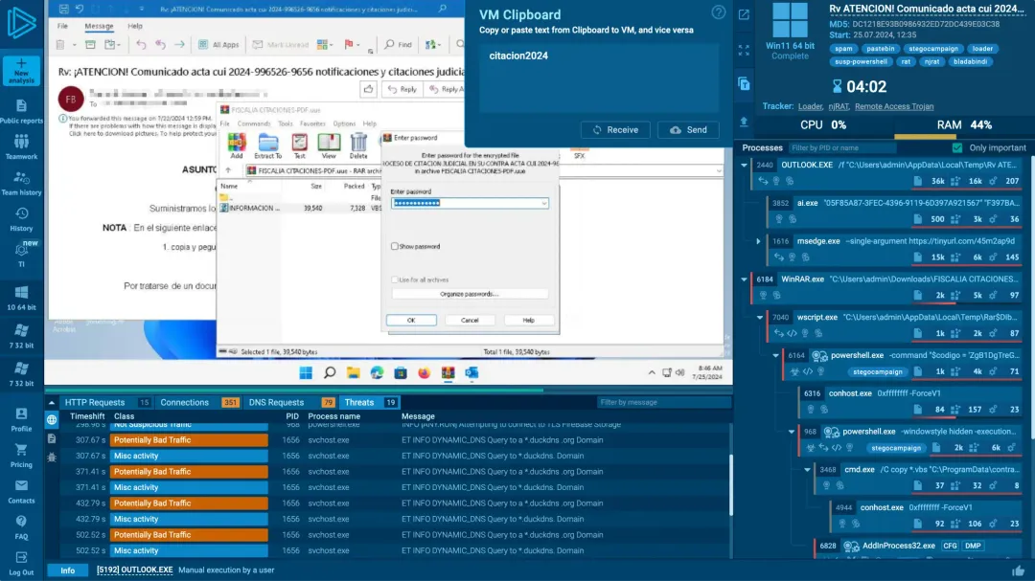Click the njRAT tracker link
The image size is (1035, 581).
(x=839, y=106)
